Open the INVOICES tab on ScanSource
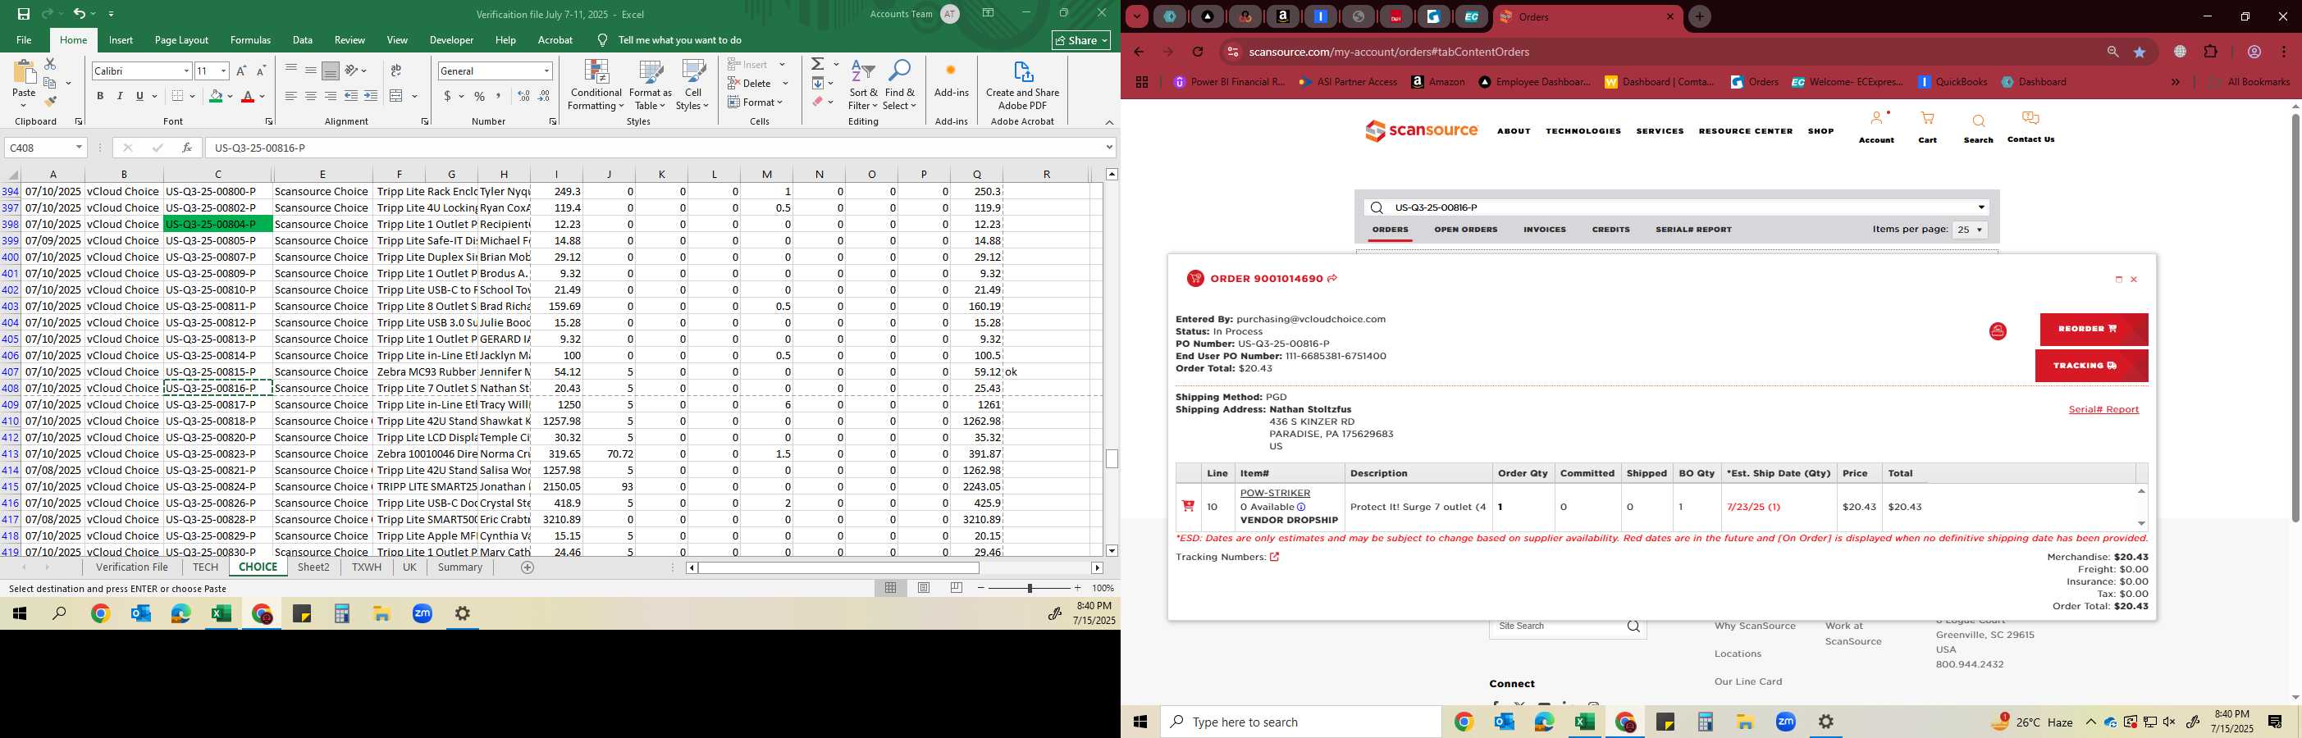Viewport: 2302px width, 738px height. (1544, 230)
